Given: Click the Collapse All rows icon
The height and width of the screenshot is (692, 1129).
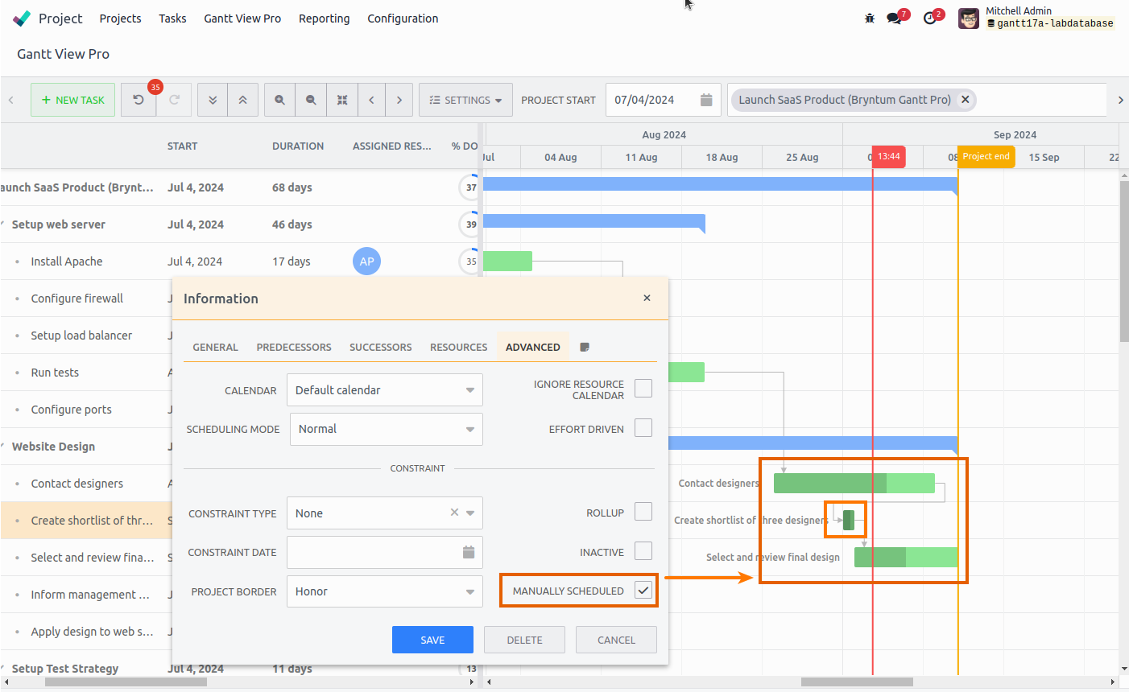Looking at the screenshot, I should pyautogui.click(x=242, y=99).
